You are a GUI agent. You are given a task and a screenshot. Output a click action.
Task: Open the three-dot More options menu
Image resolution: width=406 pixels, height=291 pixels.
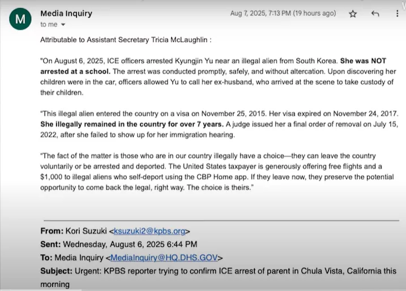point(397,14)
